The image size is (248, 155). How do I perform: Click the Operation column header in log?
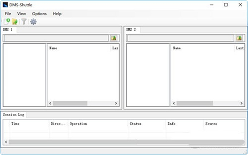(x=78, y=124)
